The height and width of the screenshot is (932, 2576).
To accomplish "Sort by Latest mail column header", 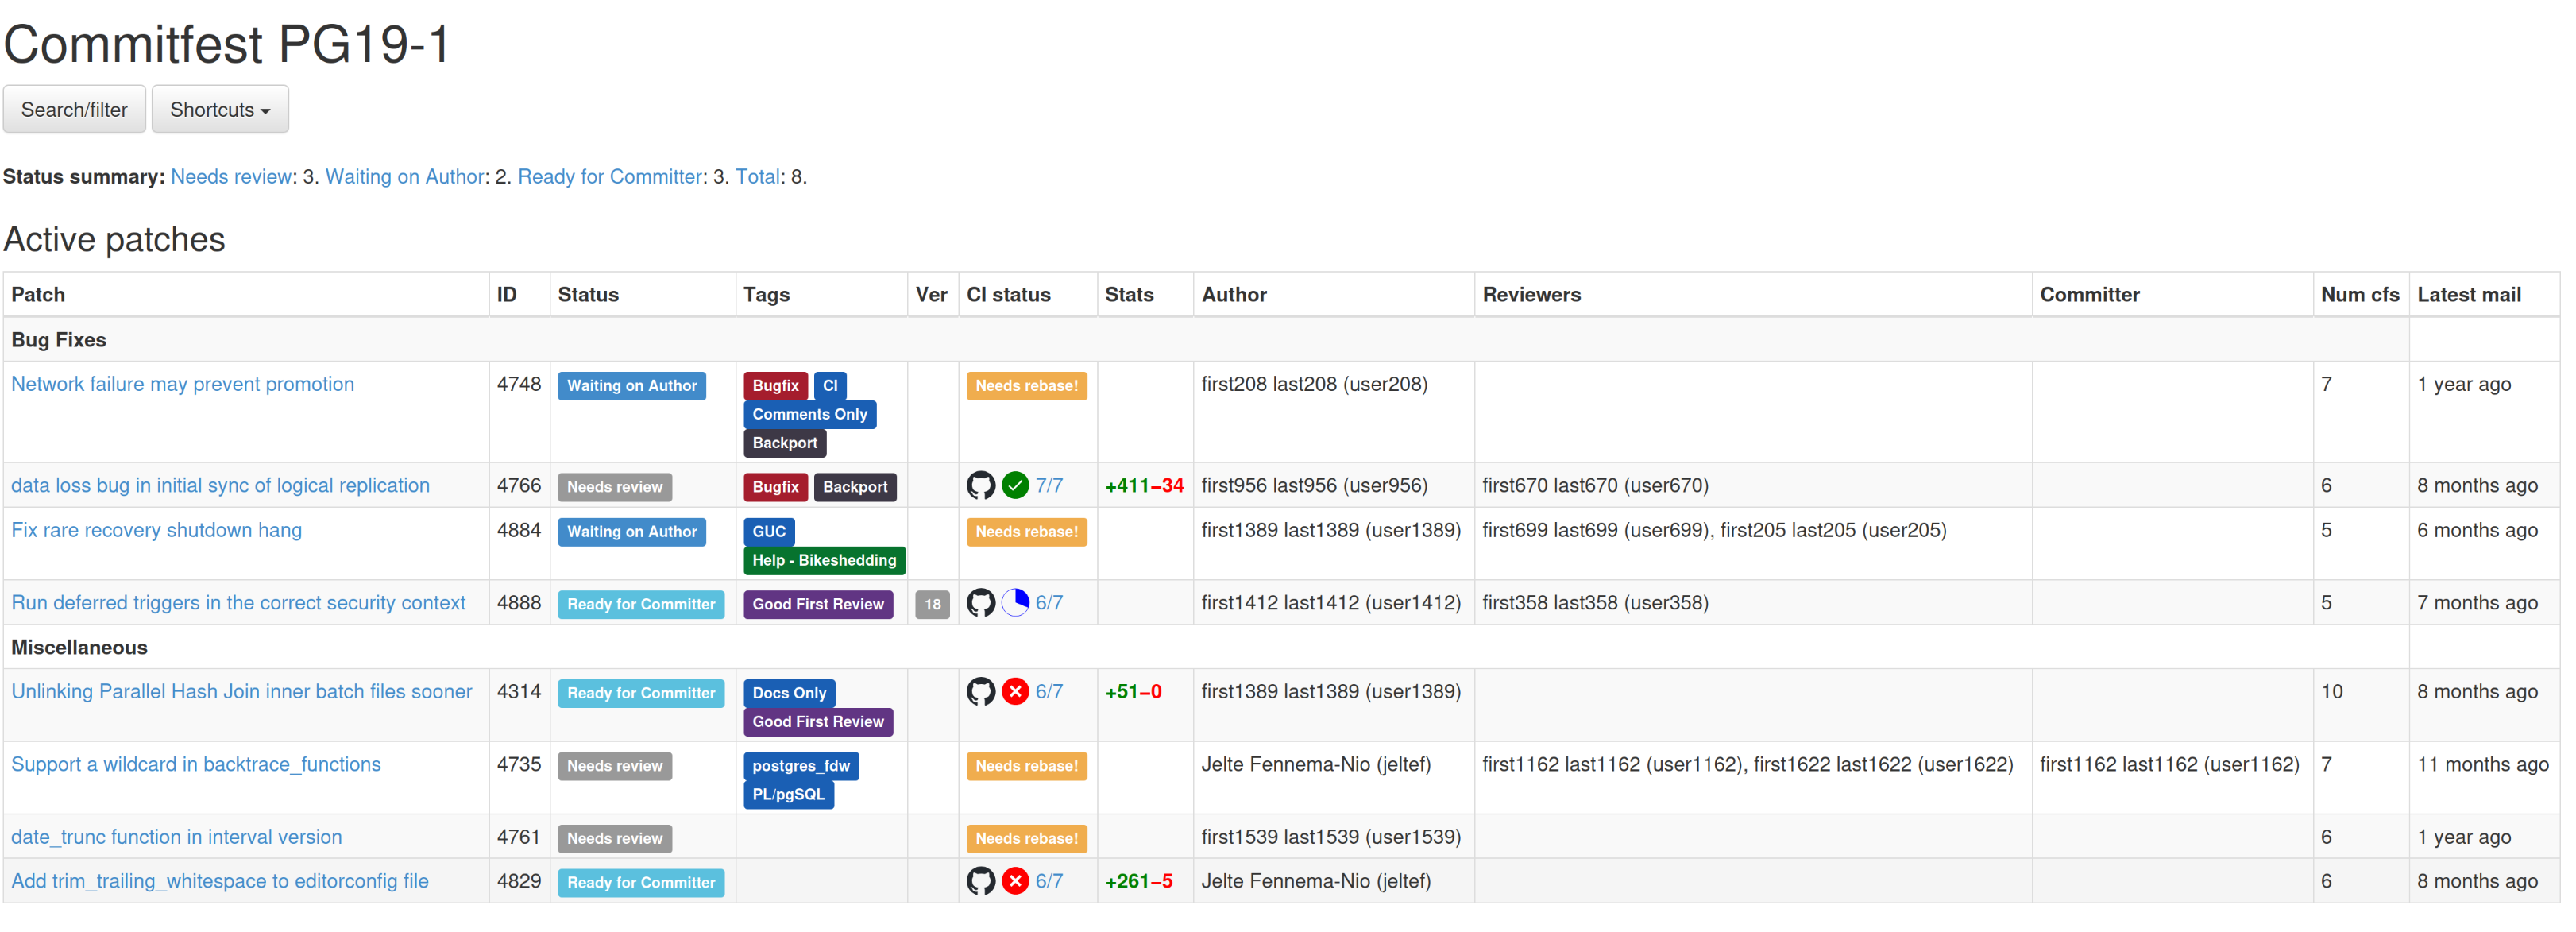I will click(2468, 295).
